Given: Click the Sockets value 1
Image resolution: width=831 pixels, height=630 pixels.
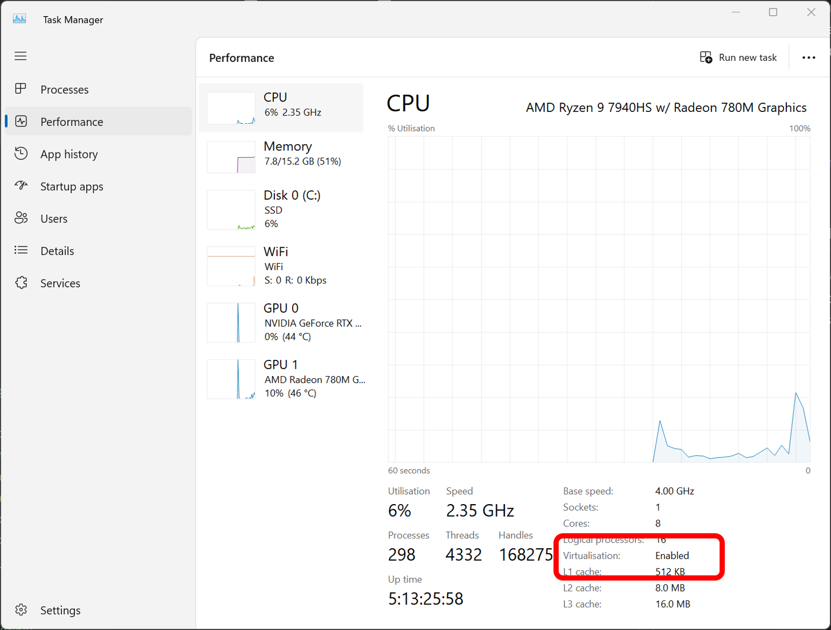Looking at the screenshot, I should pos(658,507).
